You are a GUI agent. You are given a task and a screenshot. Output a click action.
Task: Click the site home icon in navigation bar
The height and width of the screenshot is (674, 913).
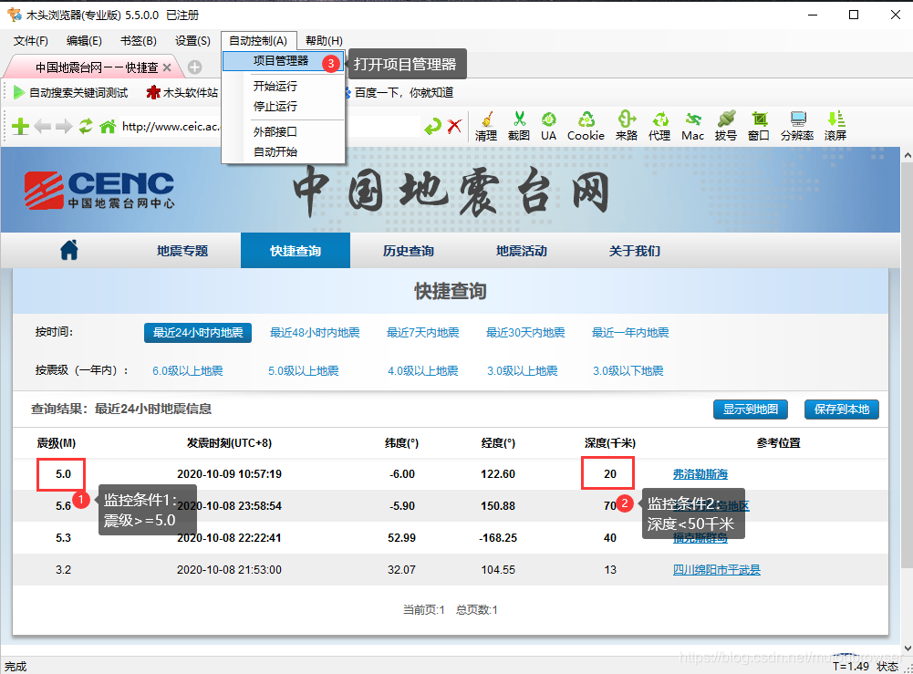[68, 250]
